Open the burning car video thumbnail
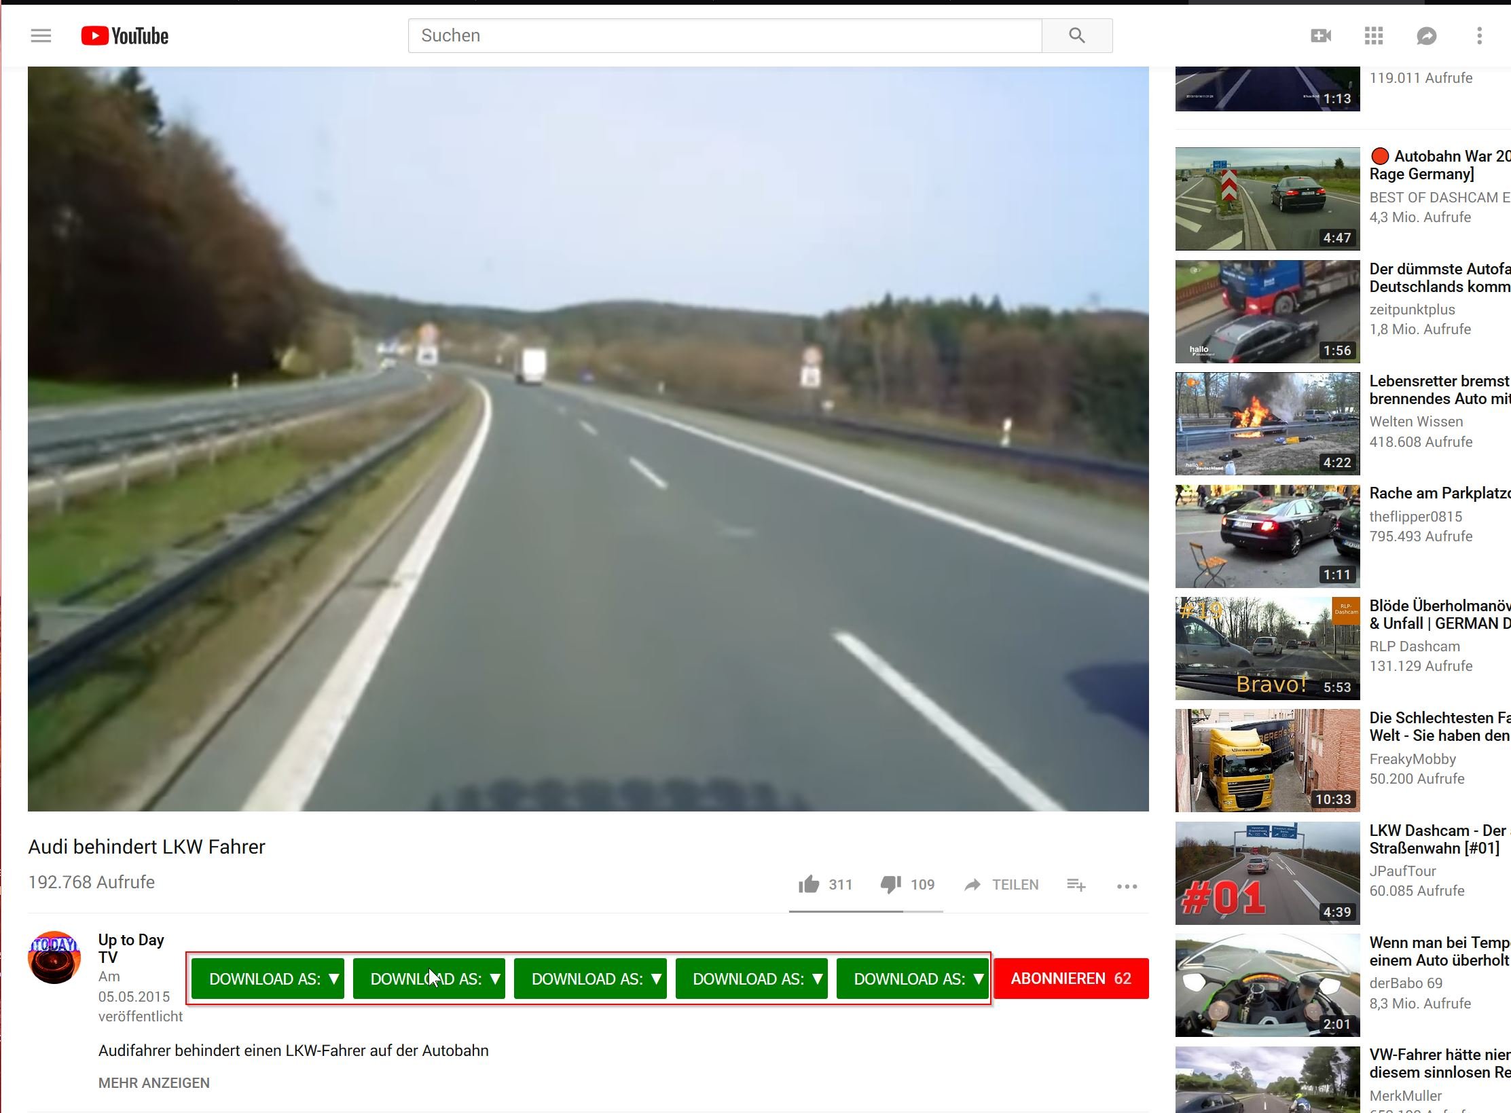 pyautogui.click(x=1267, y=424)
